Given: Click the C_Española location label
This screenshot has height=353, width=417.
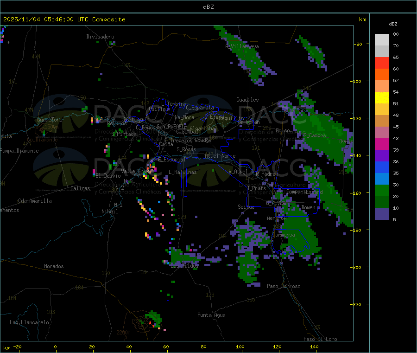Looking at the screenshot, I should coord(200,108).
